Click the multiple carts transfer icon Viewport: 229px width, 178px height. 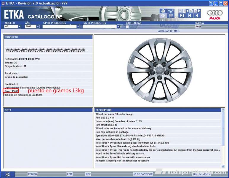tap(171, 11)
